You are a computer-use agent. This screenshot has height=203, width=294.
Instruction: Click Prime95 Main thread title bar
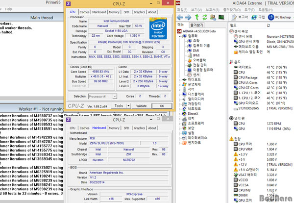[x=32, y=18]
